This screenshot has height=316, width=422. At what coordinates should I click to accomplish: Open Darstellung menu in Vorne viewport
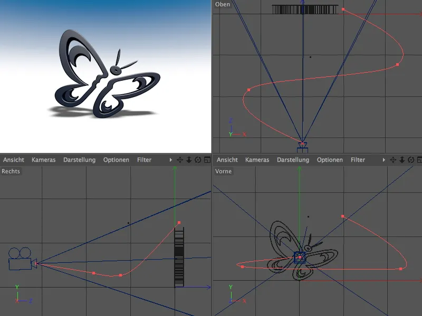(x=293, y=160)
